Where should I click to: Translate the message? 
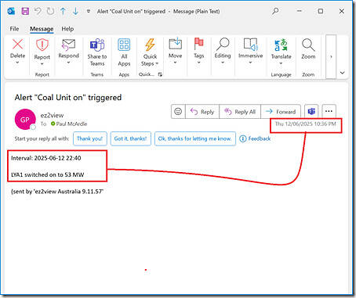[282, 48]
